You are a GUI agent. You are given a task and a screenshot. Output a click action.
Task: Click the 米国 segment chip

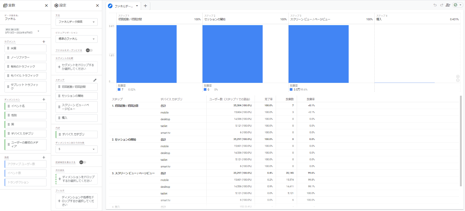pyautogui.click(x=26, y=48)
